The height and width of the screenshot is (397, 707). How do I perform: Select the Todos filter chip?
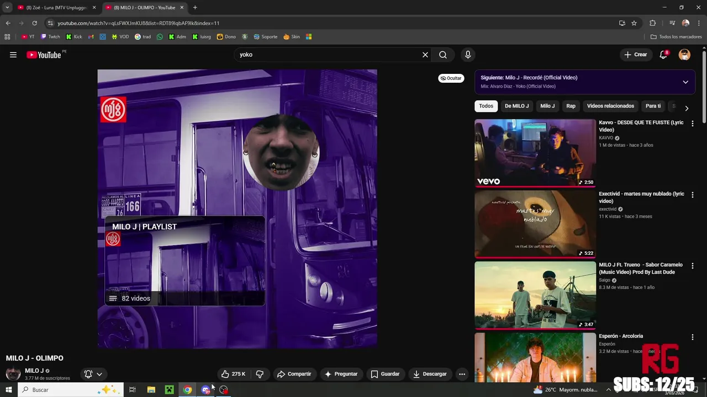tap(486, 106)
